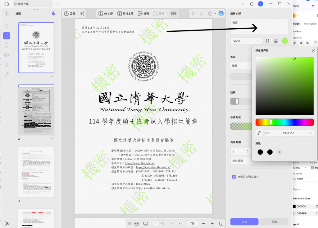
Task: Open the text alignment icon
Action: tap(276, 41)
